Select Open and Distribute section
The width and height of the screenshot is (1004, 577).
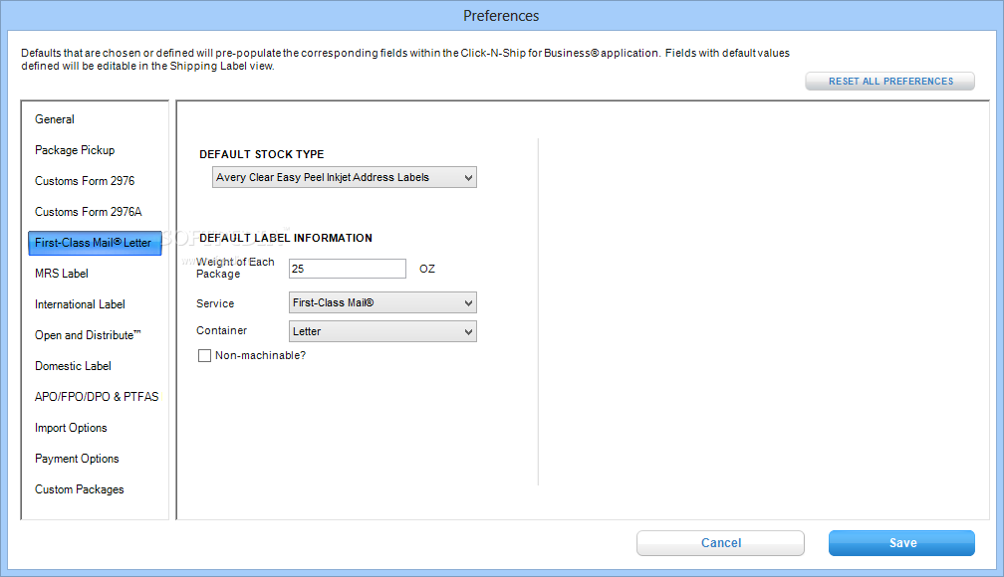[88, 335]
